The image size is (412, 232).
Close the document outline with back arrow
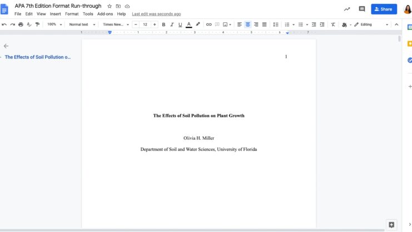point(6,46)
